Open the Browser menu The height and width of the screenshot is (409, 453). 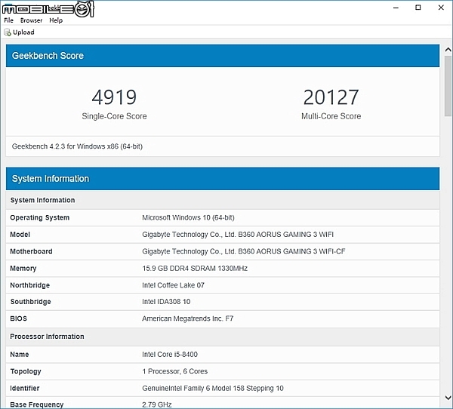coord(31,20)
